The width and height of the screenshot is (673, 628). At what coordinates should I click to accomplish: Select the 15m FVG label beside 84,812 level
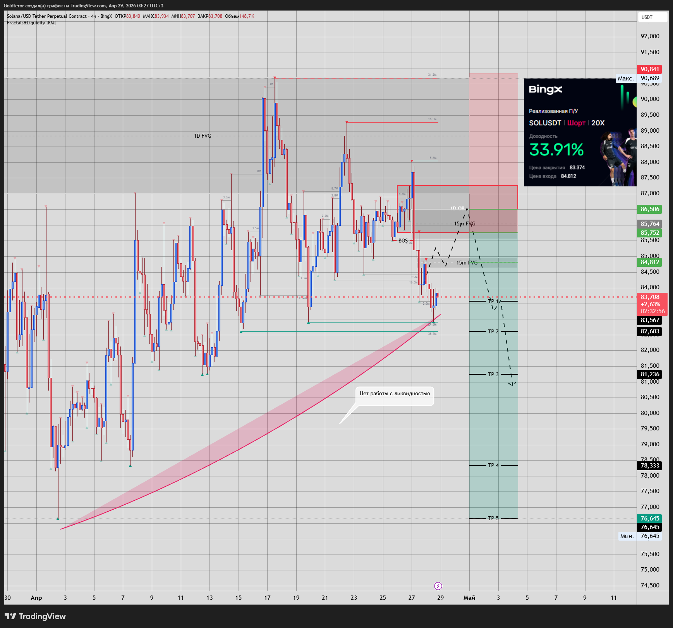click(467, 263)
